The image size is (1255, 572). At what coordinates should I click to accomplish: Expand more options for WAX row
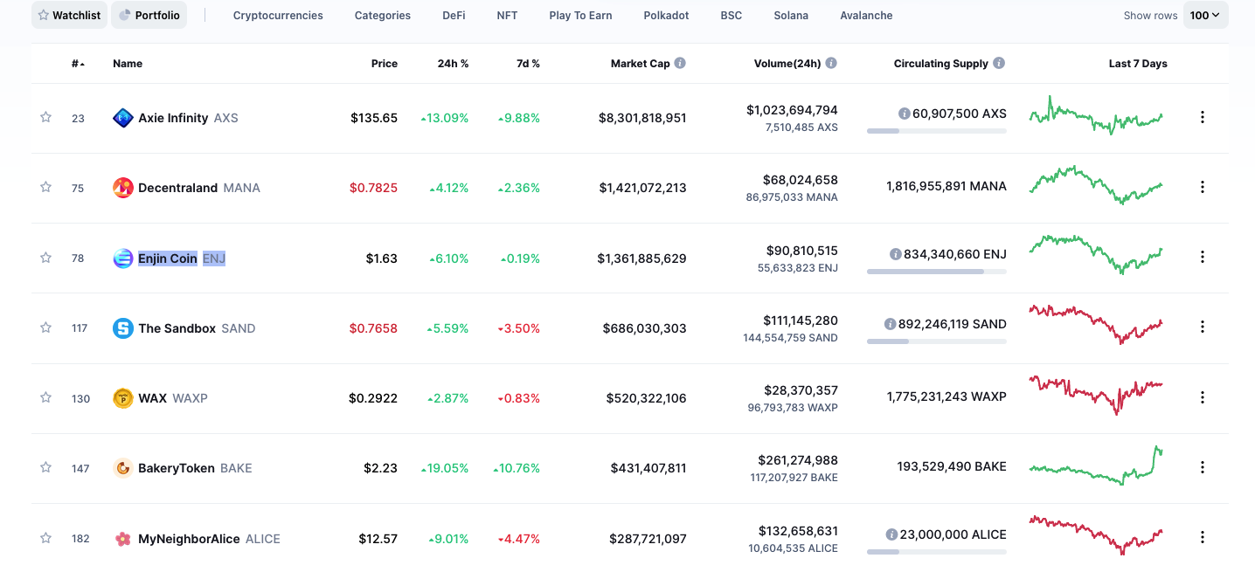click(x=1203, y=397)
